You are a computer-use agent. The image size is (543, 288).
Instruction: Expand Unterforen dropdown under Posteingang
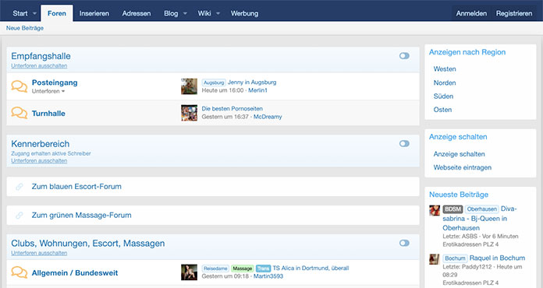(48, 92)
